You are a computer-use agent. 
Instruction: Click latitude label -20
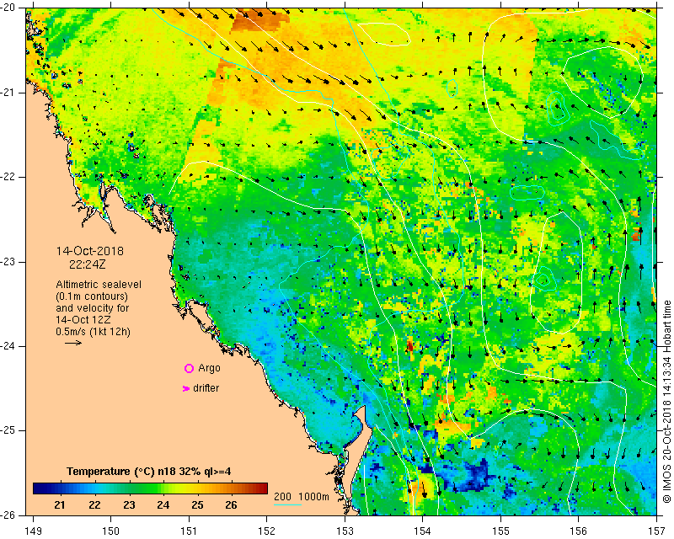(x=9, y=8)
